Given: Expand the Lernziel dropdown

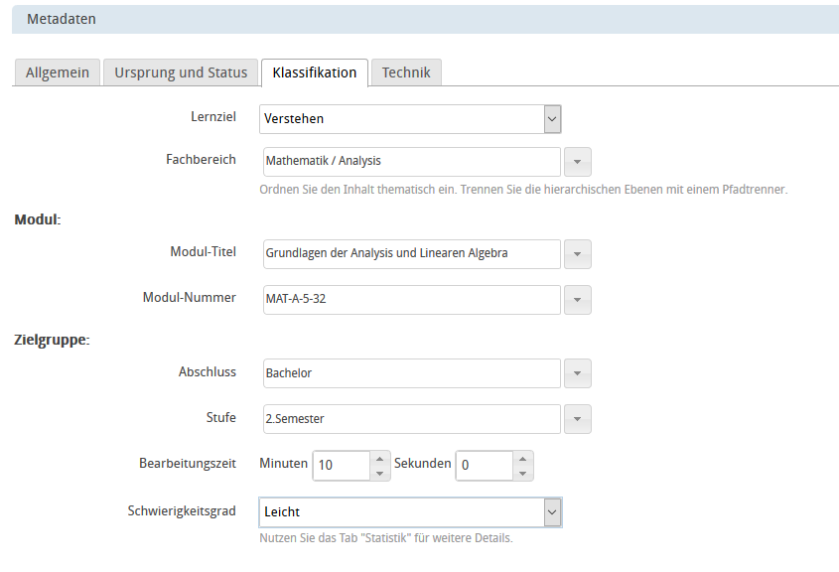Looking at the screenshot, I should (552, 119).
